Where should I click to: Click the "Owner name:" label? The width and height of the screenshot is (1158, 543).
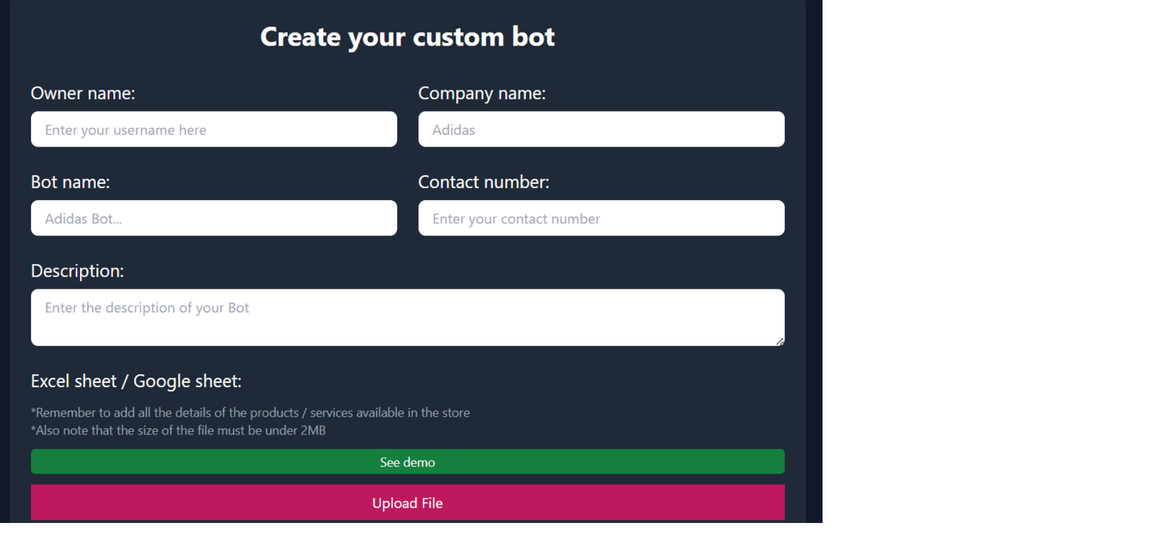83,93
